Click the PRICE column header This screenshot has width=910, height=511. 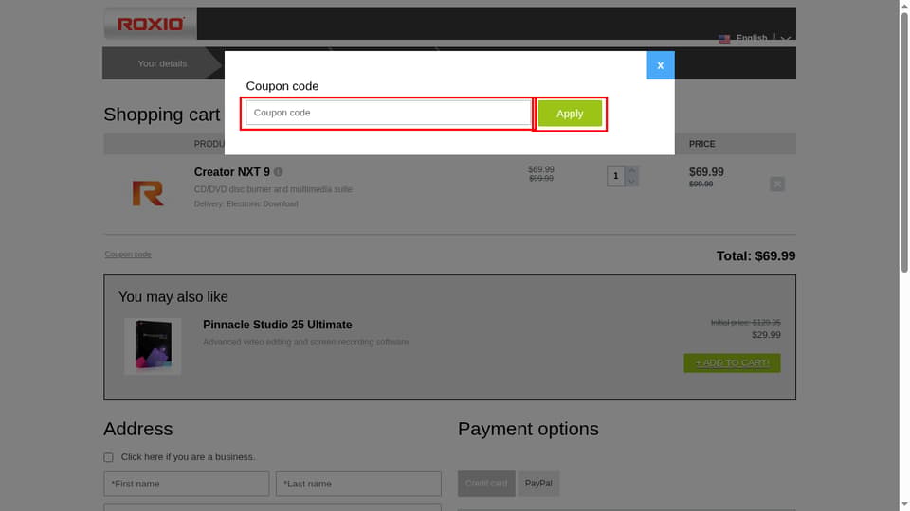701,144
